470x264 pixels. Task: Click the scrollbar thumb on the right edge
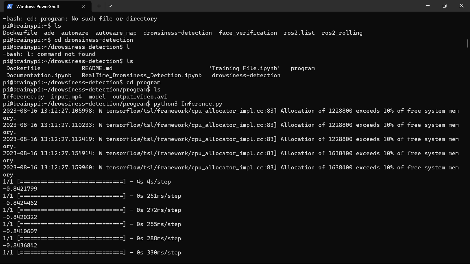(x=468, y=44)
